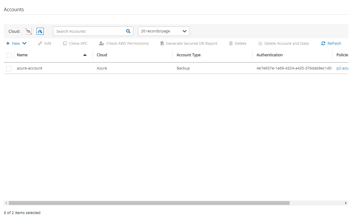Click the Generate Secured DR Report icon
Image resolution: width=353 pixels, height=217 pixels.
[x=162, y=44]
